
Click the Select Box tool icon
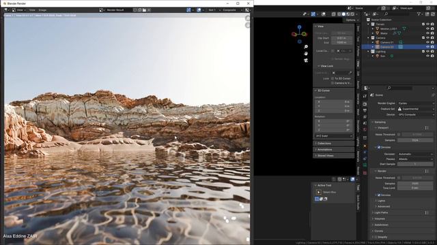tap(319, 192)
